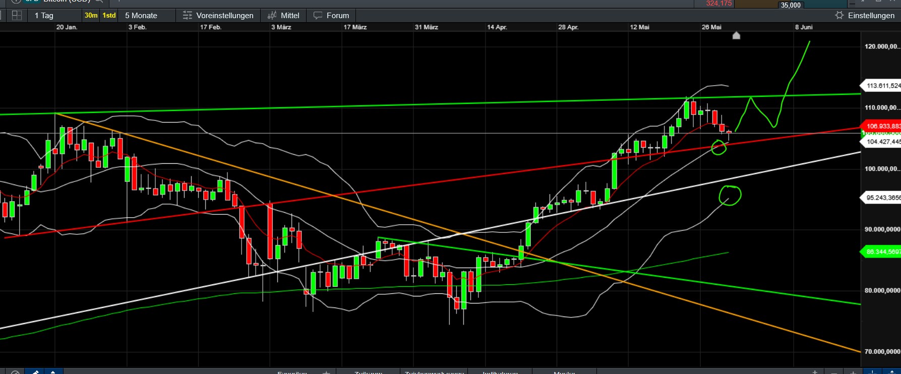Click the marker on the date axis after 26 Mai

(736, 35)
